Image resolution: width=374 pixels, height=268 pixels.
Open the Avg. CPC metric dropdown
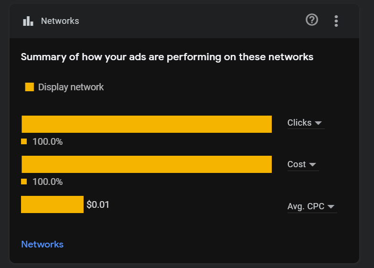(312, 206)
